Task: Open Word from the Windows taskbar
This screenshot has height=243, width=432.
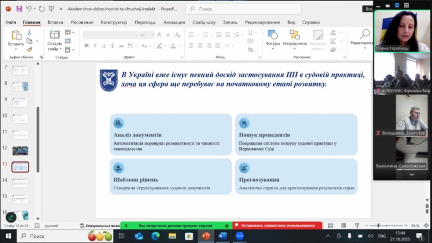Action: (x=223, y=236)
